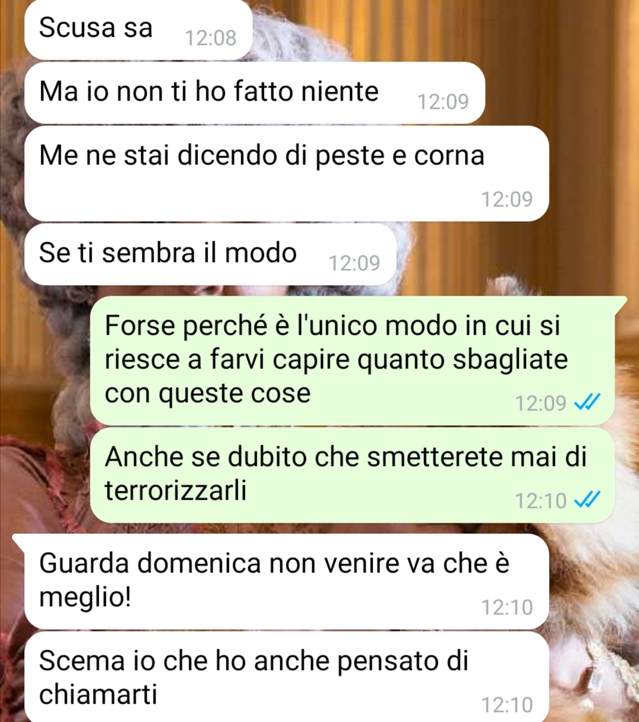Click the blue double check on 12:10 message
This screenshot has height=722, width=639.
588,500
